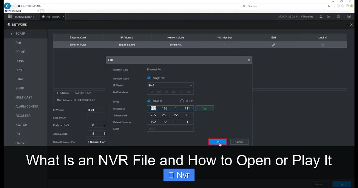This screenshot has height=188, width=358.
Task: Click the NETWORK globe icon in panel header
Action: [x=9, y=24]
